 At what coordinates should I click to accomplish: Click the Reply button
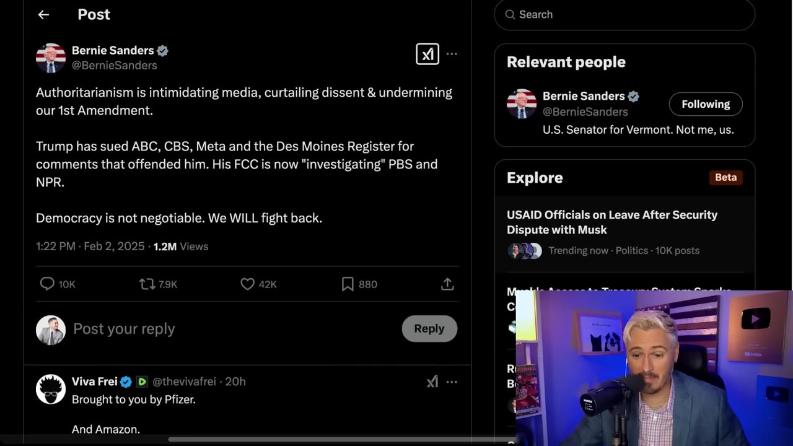click(x=429, y=328)
